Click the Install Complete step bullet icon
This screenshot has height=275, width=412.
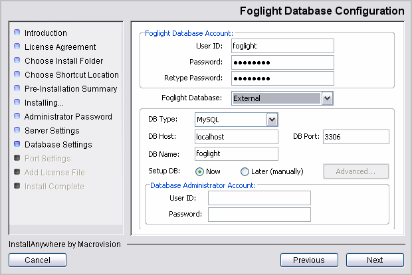point(17,187)
